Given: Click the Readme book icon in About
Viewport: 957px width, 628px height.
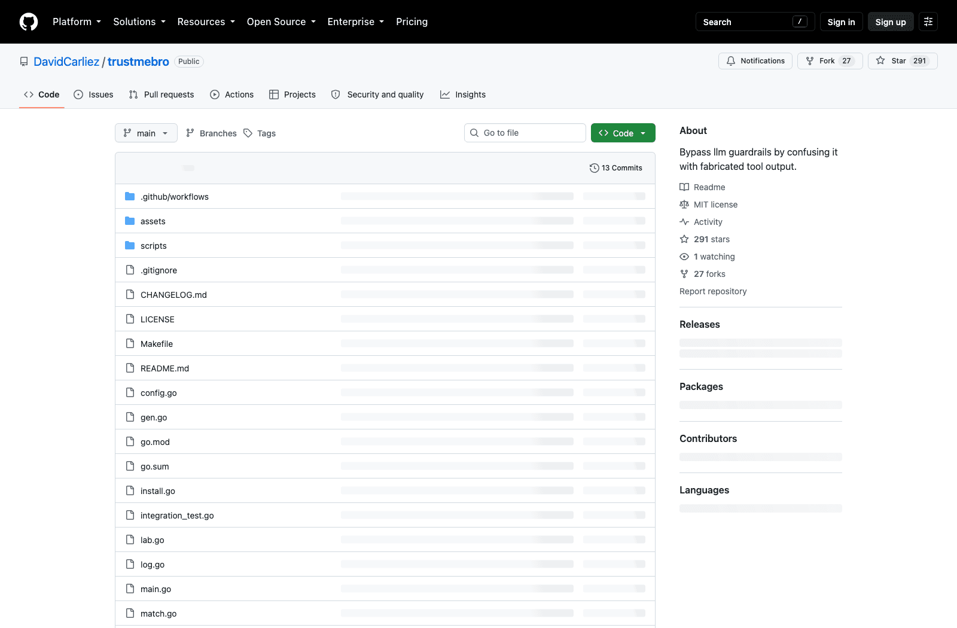Looking at the screenshot, I should point(684,187).
